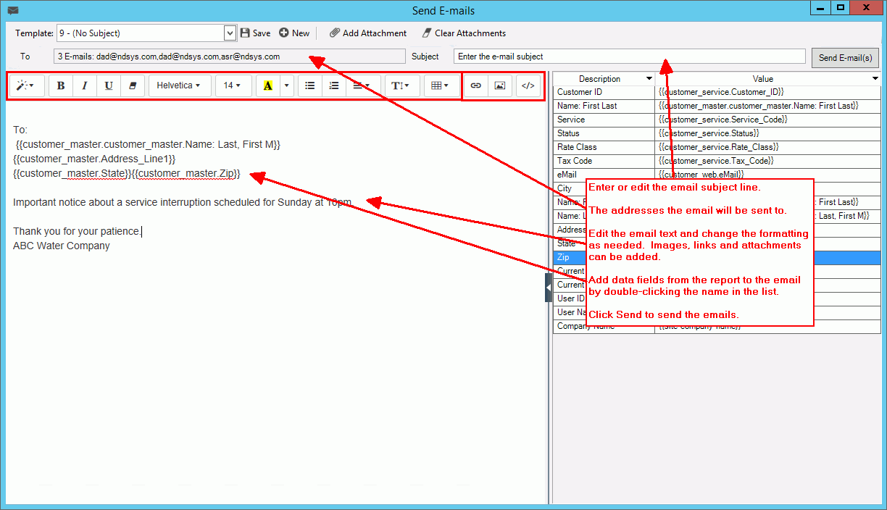887x510 pixels.
Task: Switch to HTML code view
Action: pyautogui.click(x=528, y=85)
